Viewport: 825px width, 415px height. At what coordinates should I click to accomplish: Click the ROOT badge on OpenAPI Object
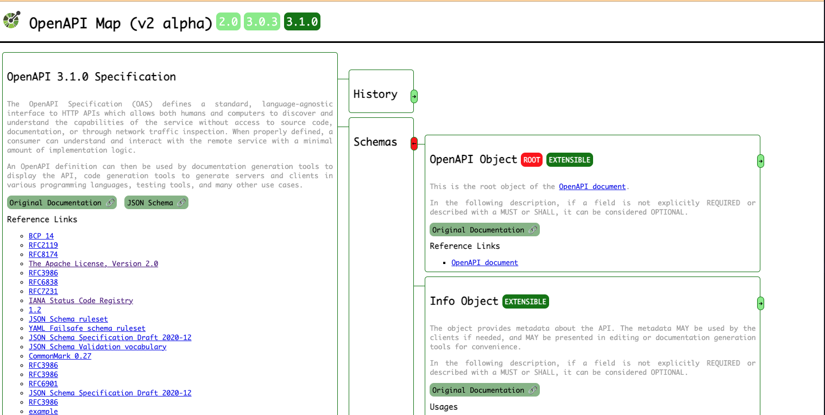(532, 160)
